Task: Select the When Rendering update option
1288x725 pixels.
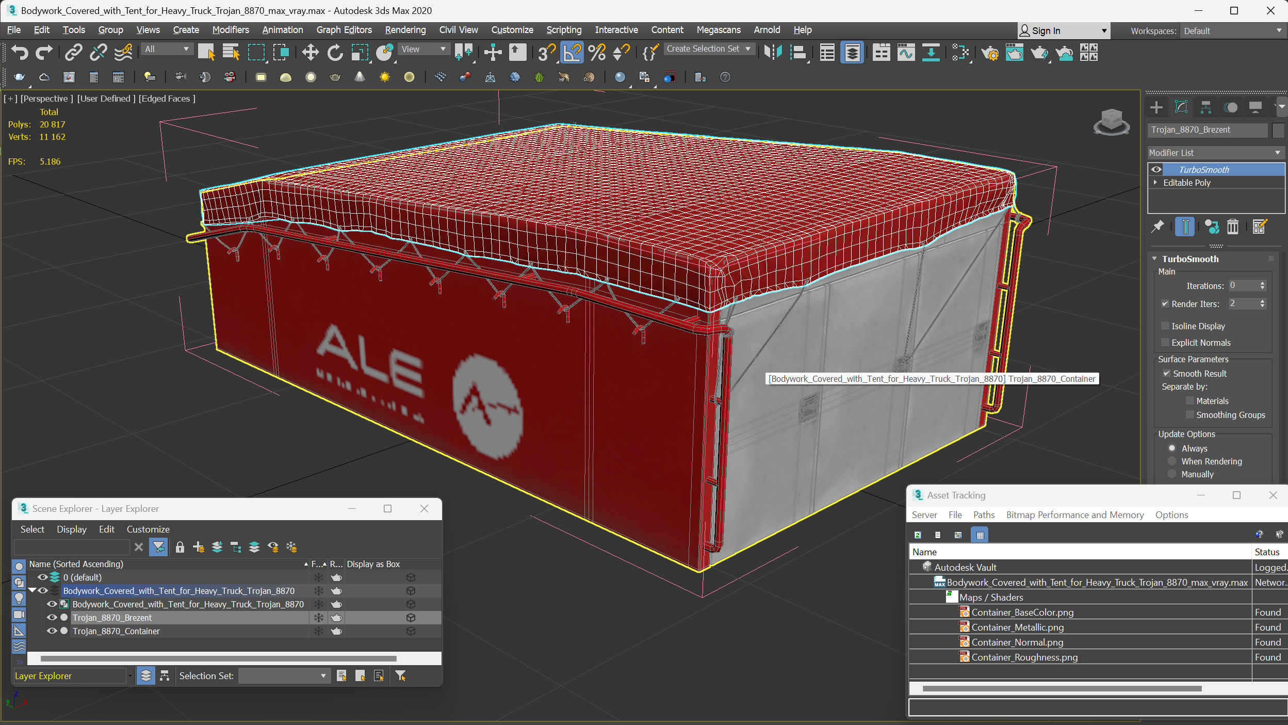Action: pos(1172,461)
